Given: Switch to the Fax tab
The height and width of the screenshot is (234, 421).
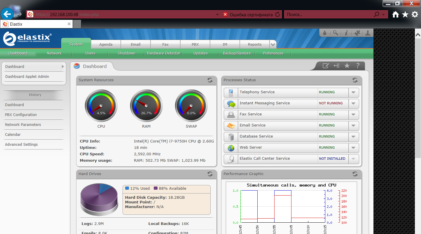Looking at the screenshot, I should tap(165, 44).
